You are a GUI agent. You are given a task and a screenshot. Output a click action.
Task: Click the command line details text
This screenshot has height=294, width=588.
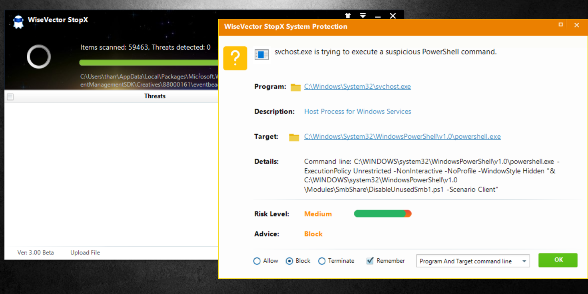point(432,176)
